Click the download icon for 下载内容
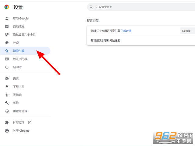195x146 pixels. [x=7, y=87]
